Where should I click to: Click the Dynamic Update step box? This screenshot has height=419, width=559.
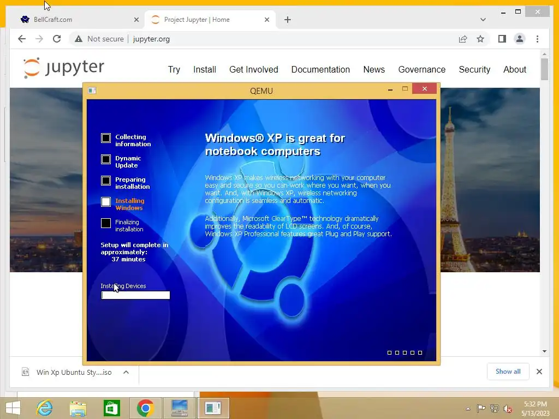coord(106,159)
